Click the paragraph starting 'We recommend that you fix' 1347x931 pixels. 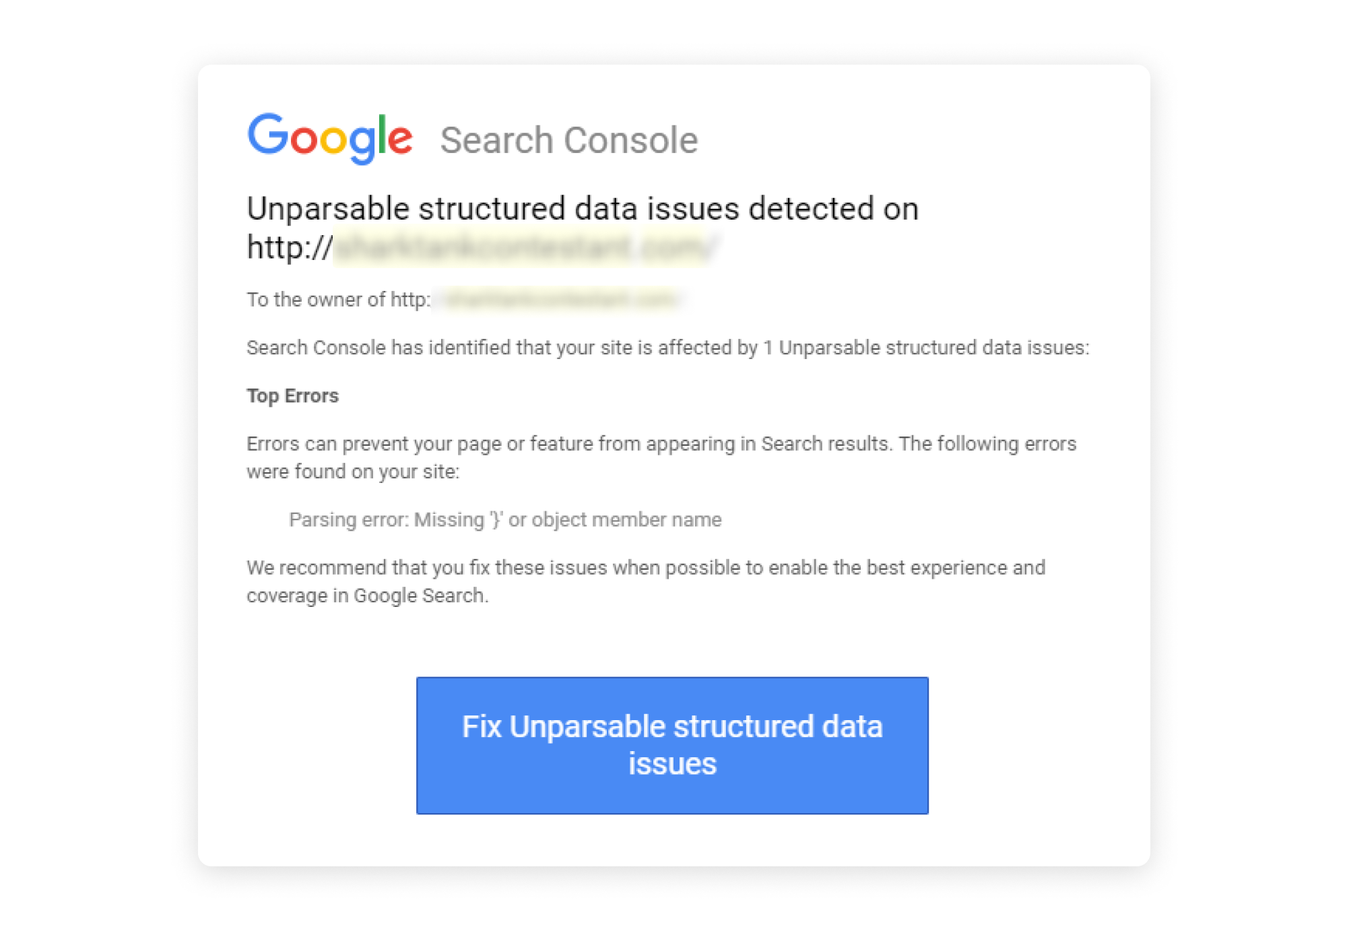click(x=646, y=581)
